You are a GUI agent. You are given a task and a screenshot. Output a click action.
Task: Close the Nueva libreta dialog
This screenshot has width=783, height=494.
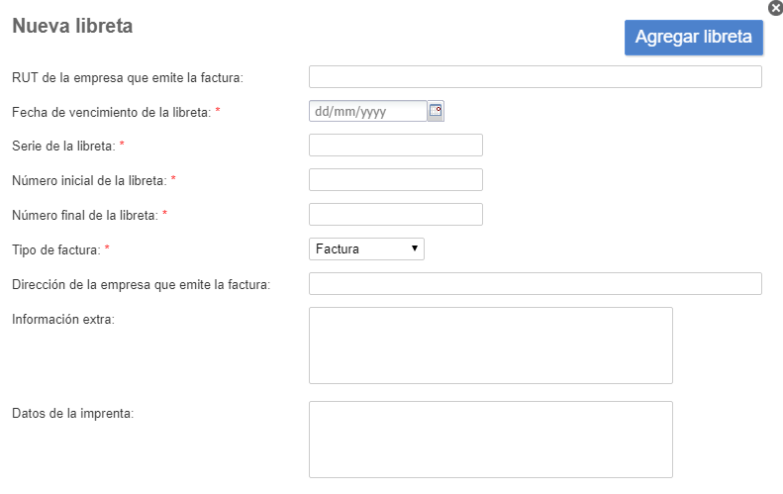pyautogui.click(x=775, y=8)
